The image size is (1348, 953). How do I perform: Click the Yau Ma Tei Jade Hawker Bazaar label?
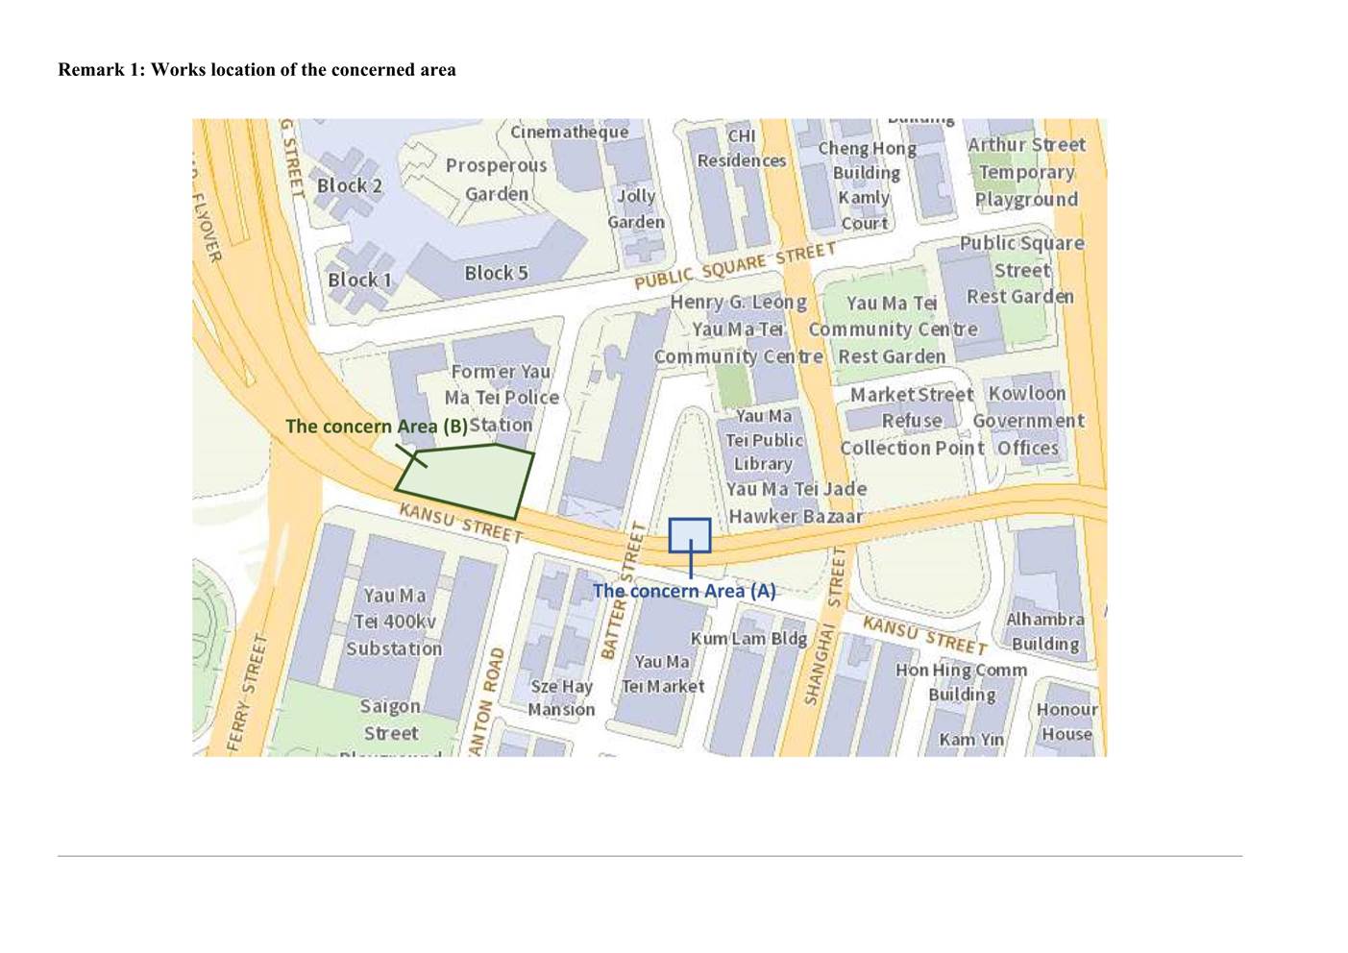tap(796, 502)
